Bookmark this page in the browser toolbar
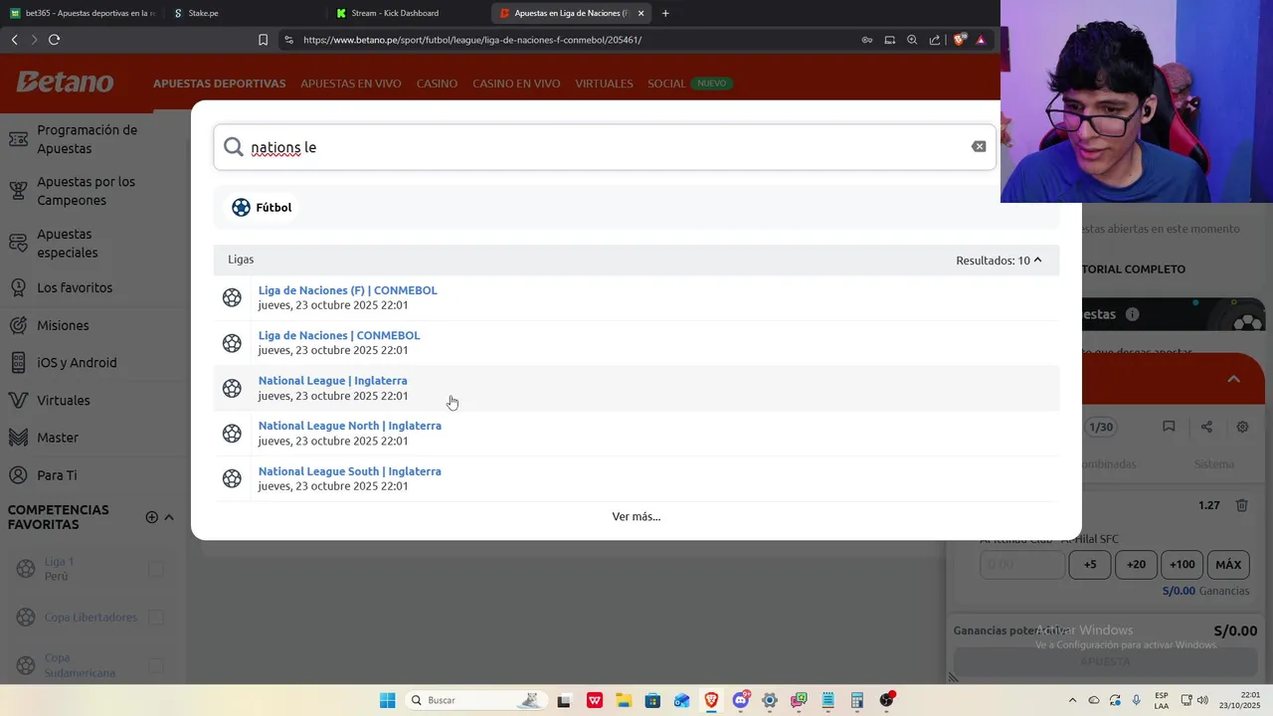Viewport: 1273px width, 716px height. tap(263, 40)
